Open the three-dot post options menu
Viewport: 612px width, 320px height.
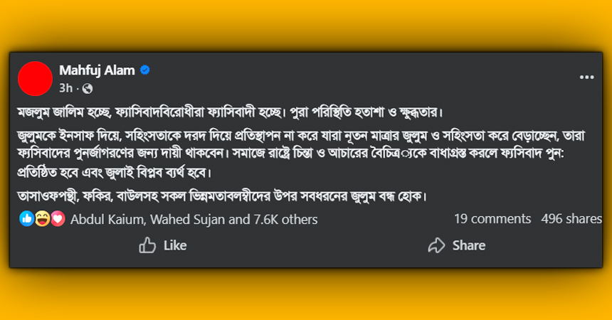click(586, 77)
